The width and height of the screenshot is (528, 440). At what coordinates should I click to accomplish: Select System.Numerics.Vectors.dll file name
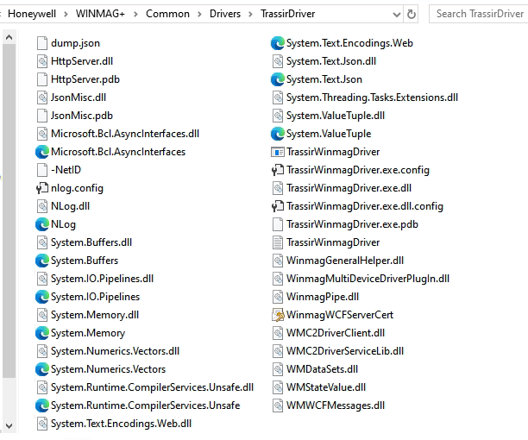coord(115,351)
